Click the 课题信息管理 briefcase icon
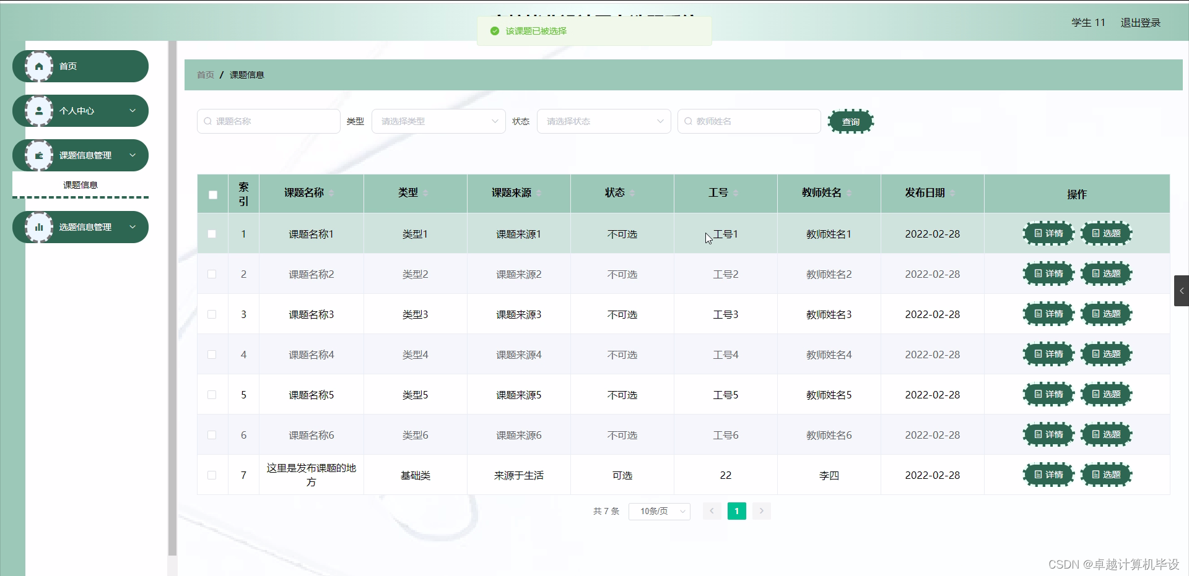 [x=39, y=155]
